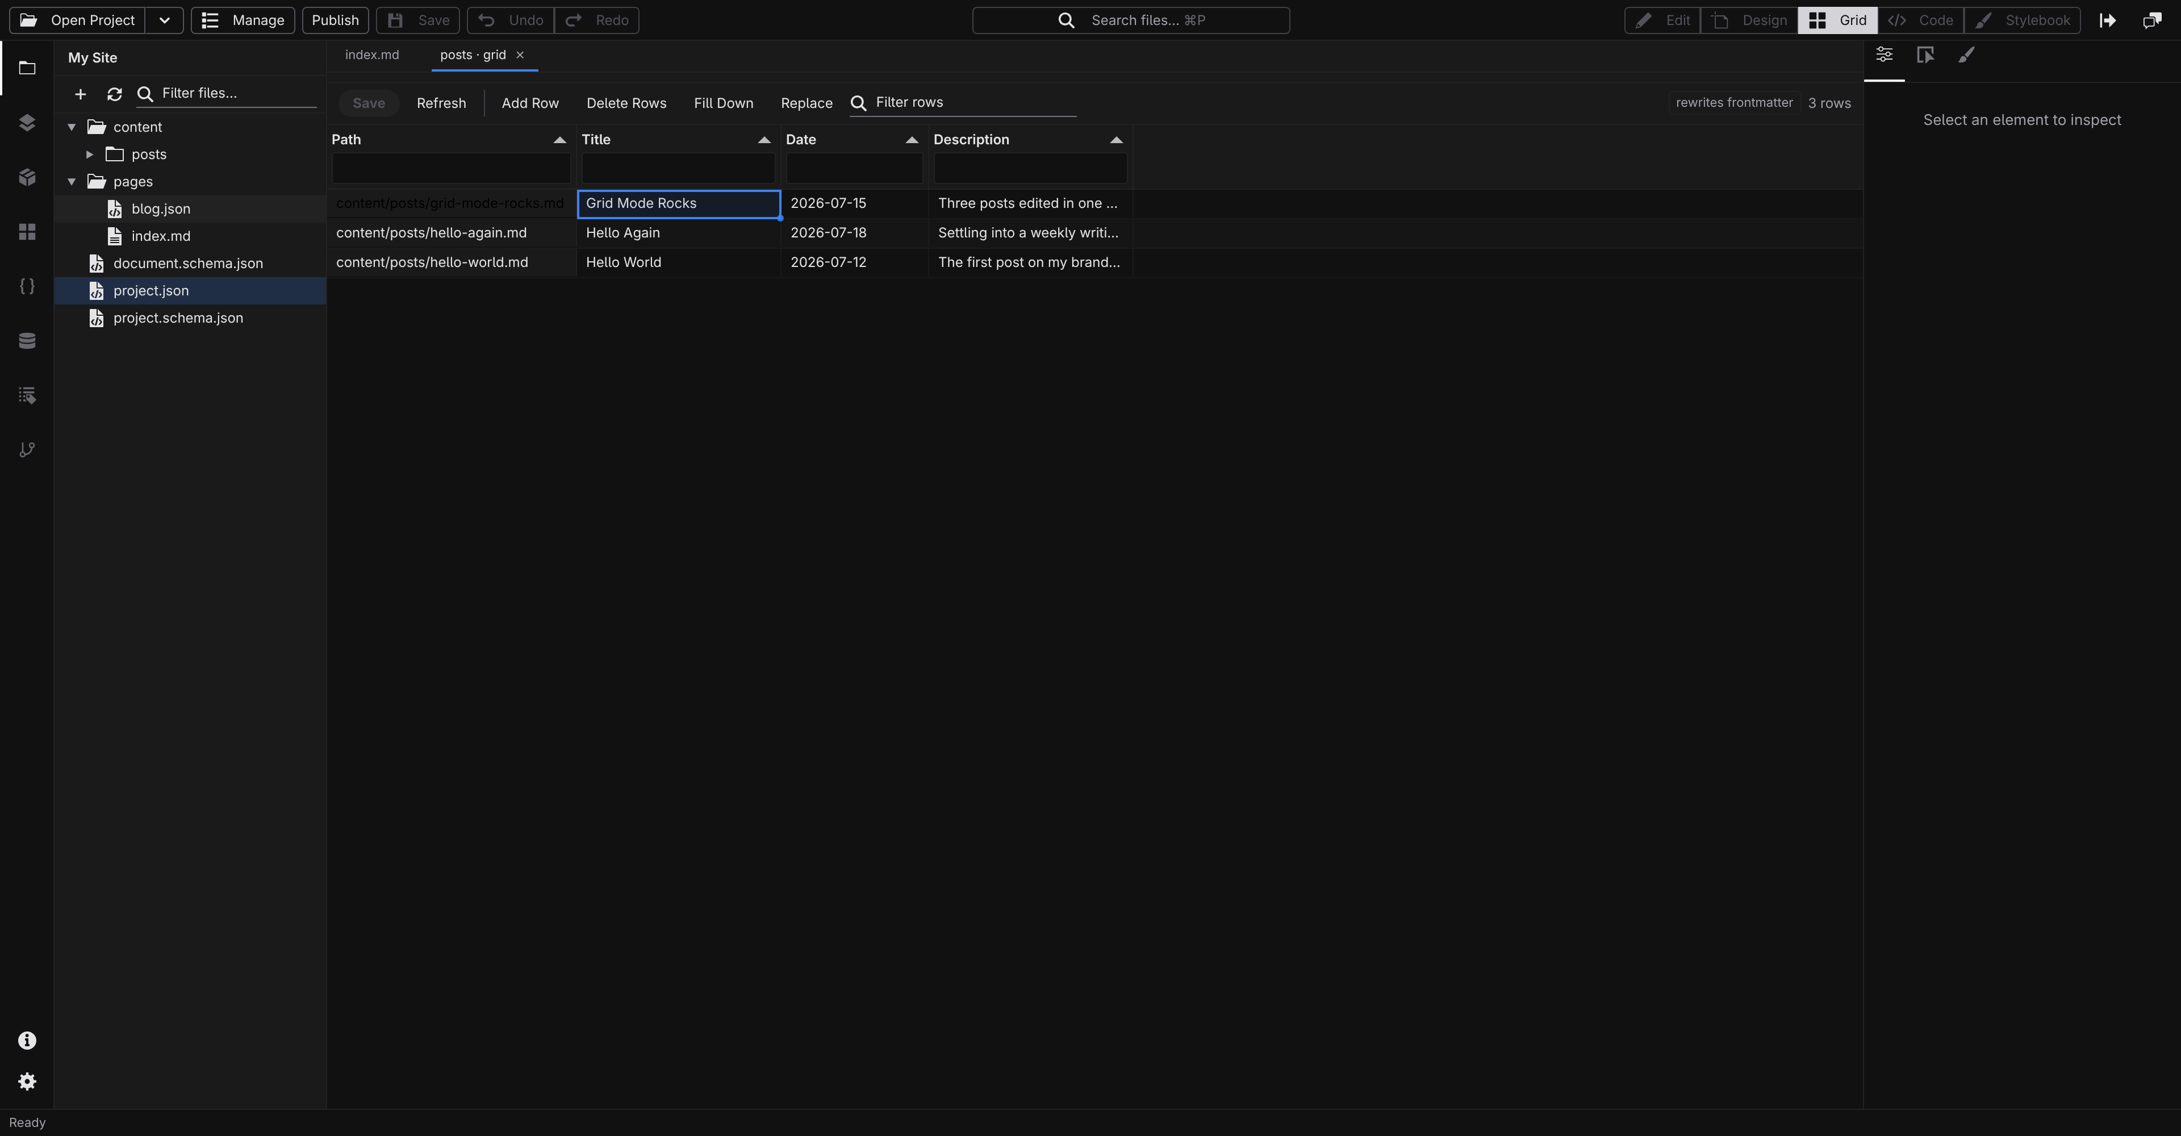This screenshot has height=1136, width=2181.
Task: Click the Date column filter box
Action: point(854,169)
